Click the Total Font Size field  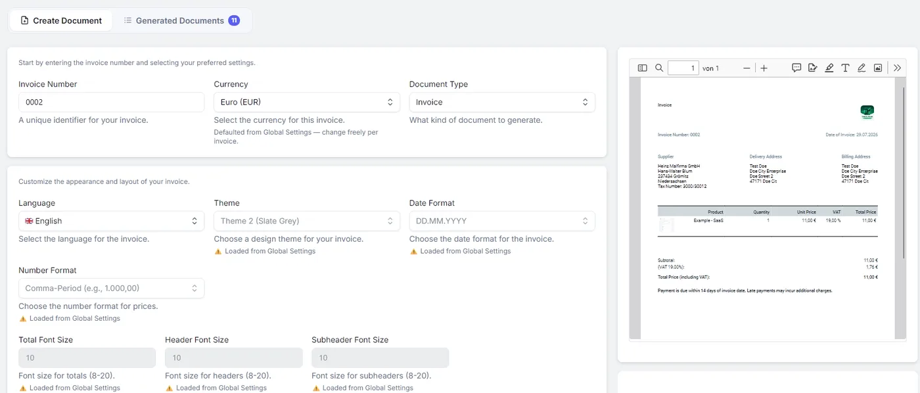pyautogui.click(x=87, y=358)
